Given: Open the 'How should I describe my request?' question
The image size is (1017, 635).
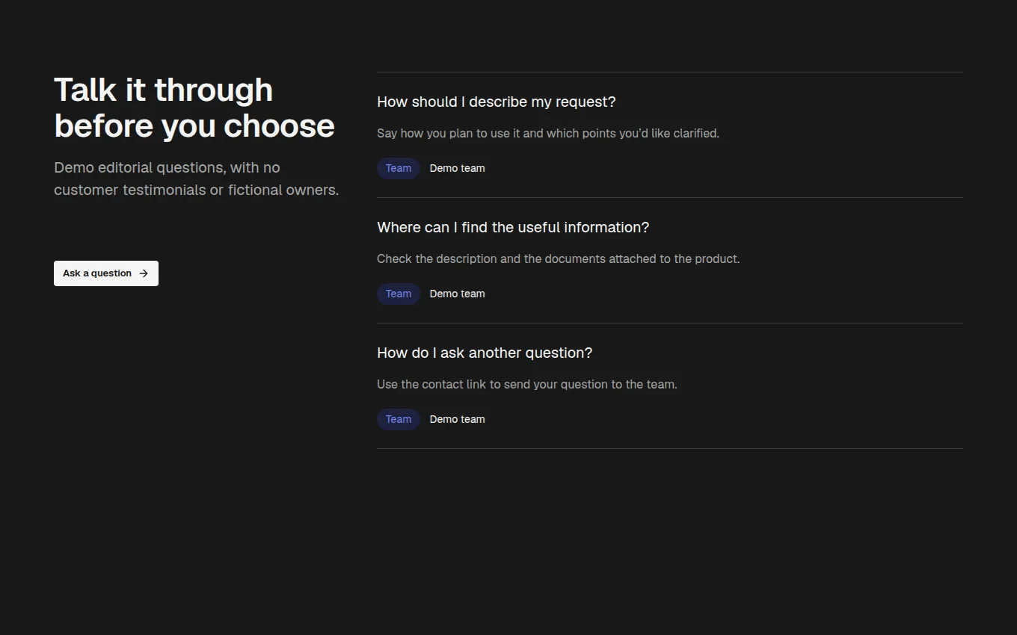Looking at the screenshot, I should (x=497, y=102).
